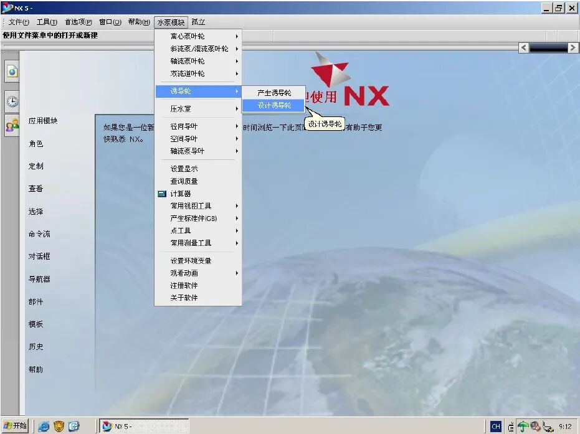This screenshot has height=434, width=580.
Task: Open the 选择 welcome page link
Action: [36, 212]
